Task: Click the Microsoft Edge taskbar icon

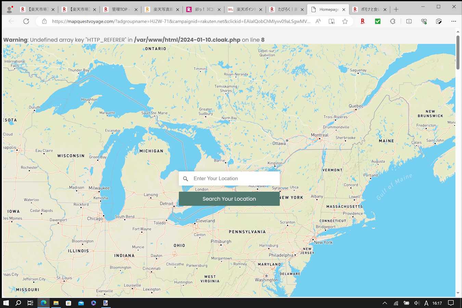Action: click(43, 303)
